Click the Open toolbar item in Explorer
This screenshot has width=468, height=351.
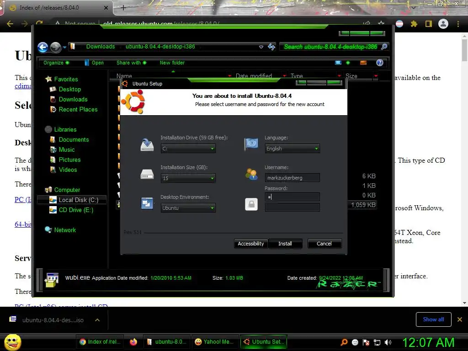[94, 63]
